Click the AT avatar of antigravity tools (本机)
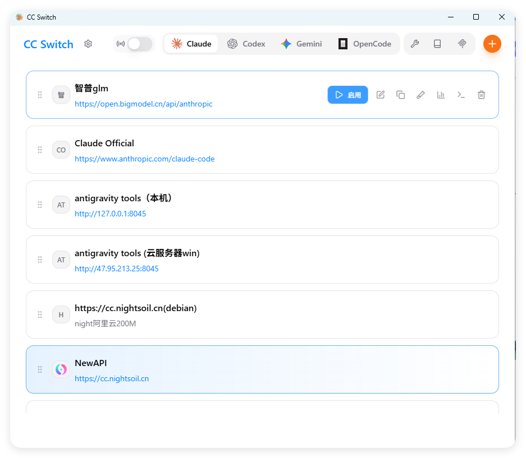The height and width of the screenshot is (458, 526). click(x=61, y=205)
